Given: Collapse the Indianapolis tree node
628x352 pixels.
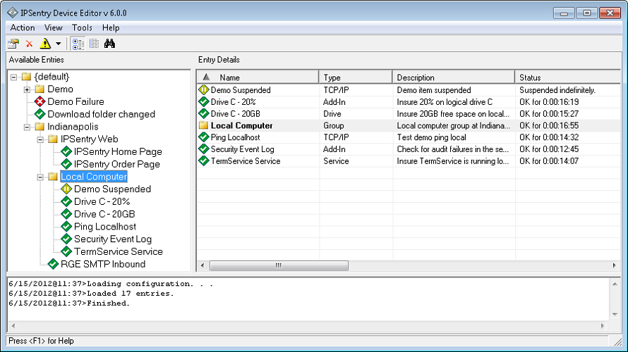Looking at the screenshot, I should (x=28, y=127).
